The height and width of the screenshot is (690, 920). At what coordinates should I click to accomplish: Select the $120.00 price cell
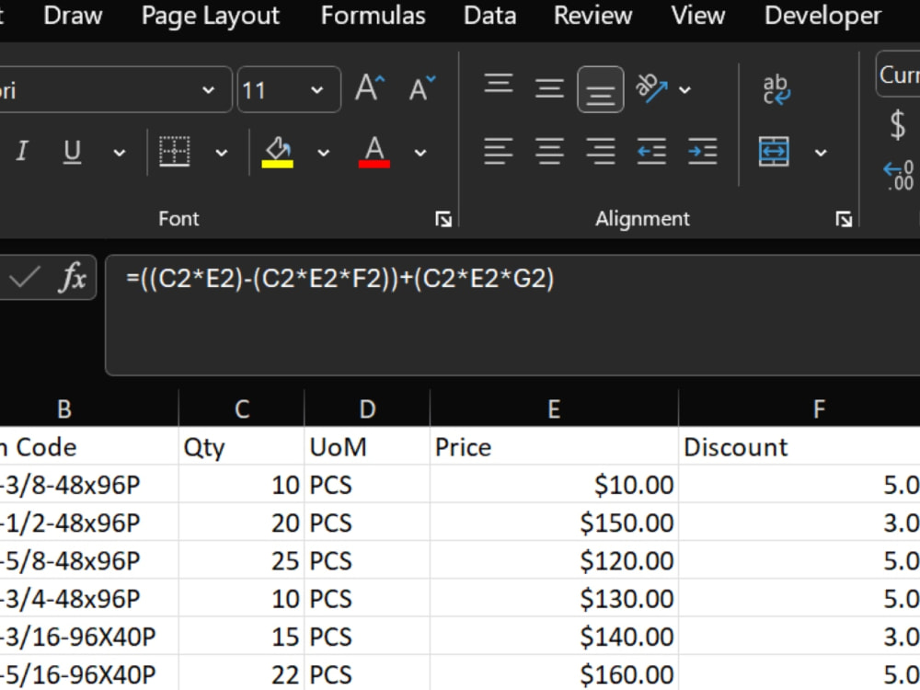[x=554, y=560]
